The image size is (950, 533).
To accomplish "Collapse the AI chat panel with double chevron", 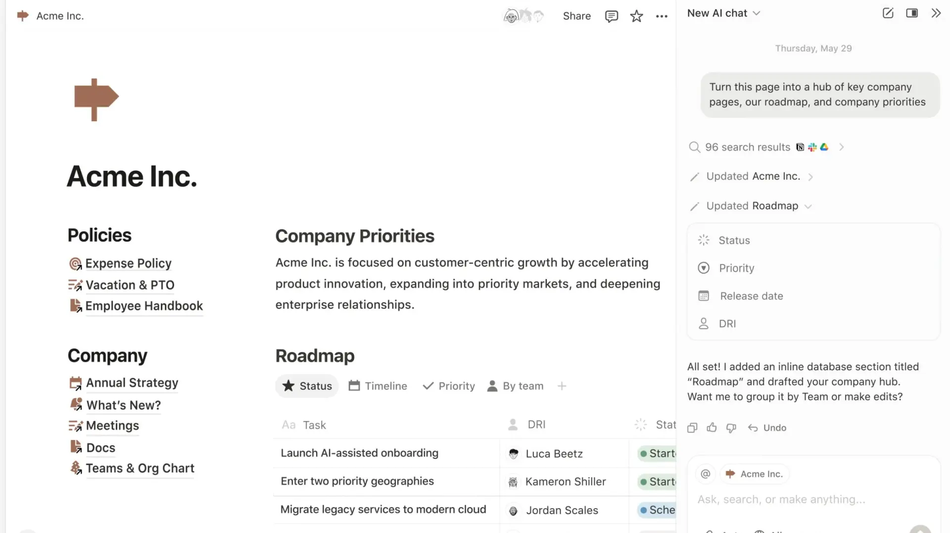I will pos(936,13).
